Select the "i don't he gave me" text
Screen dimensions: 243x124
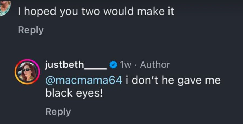click(173, 80)
